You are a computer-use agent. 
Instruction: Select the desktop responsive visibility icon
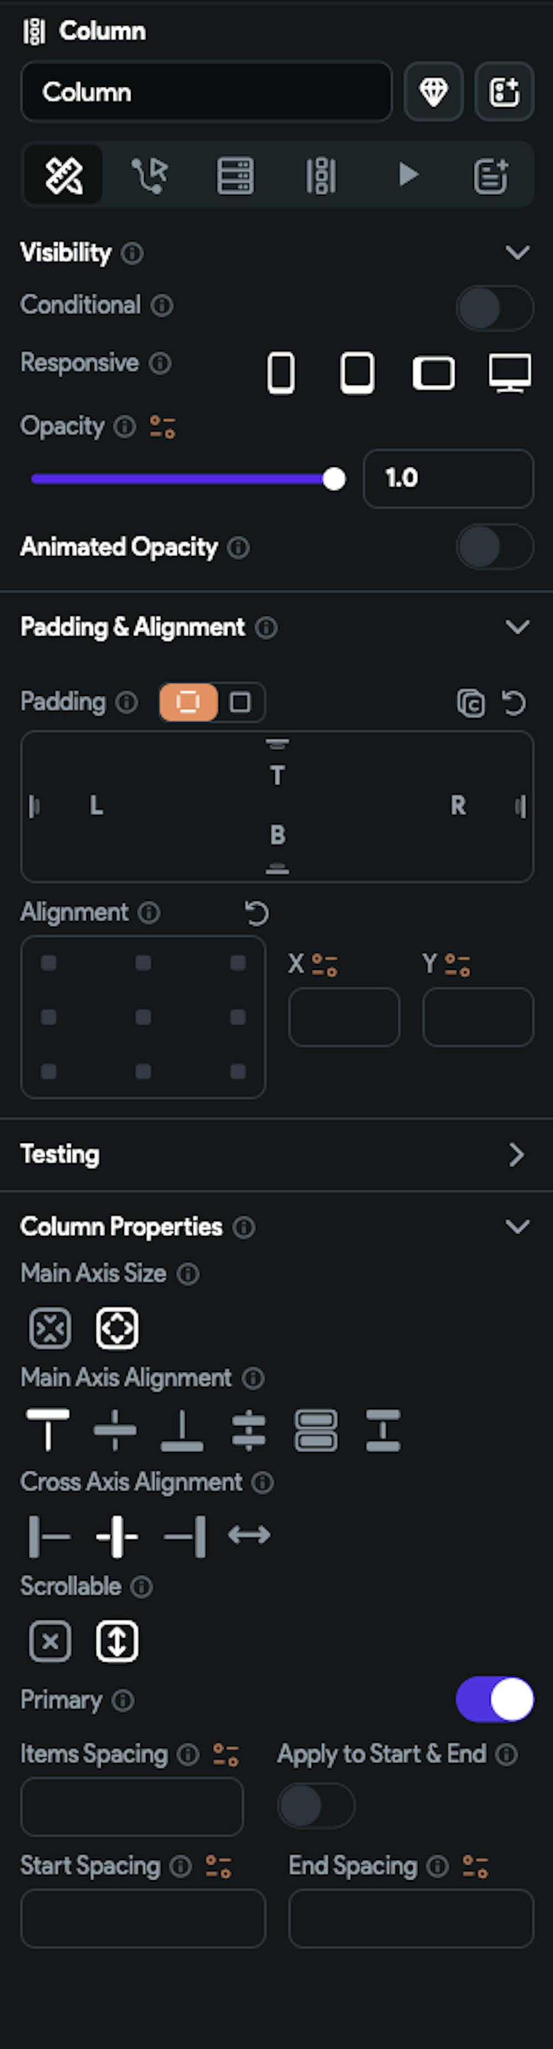(x=509, y=372)
